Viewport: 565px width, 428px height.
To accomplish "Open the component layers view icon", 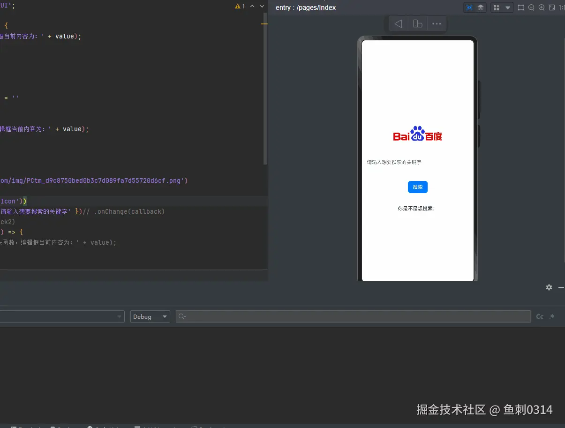I will 481,8.
